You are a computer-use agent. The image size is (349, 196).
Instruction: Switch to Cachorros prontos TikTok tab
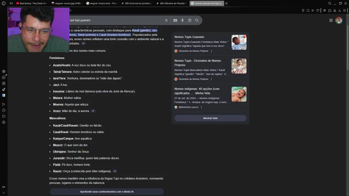[x=136, y=3]
